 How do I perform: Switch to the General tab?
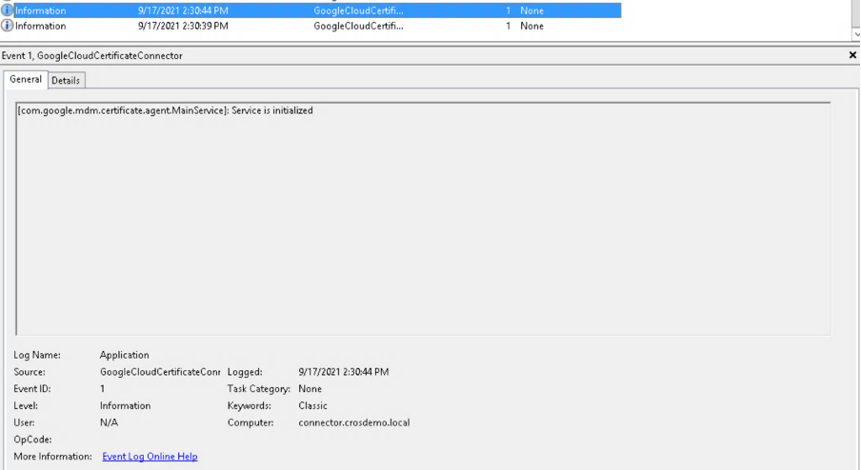(26, 80)
